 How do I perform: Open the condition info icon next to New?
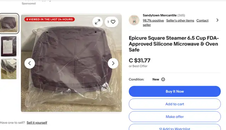(163, 79)
